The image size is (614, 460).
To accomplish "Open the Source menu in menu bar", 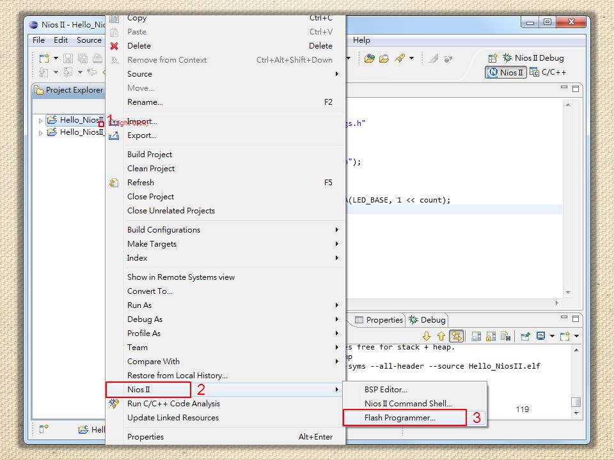I will click(x=89, y=40).
